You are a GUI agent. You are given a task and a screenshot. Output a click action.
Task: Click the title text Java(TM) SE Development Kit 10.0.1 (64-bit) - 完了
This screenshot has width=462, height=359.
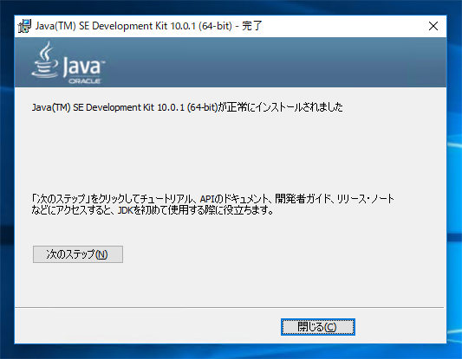coord(148,26)
